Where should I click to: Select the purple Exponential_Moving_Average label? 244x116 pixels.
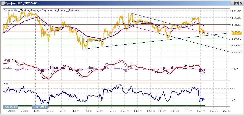click(x=60, y=10)
